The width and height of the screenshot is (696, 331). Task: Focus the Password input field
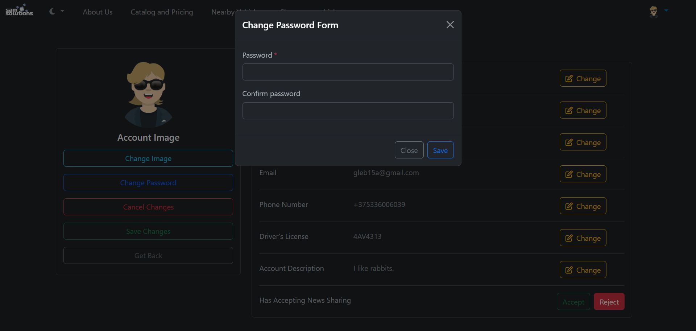tap(348, 72)
